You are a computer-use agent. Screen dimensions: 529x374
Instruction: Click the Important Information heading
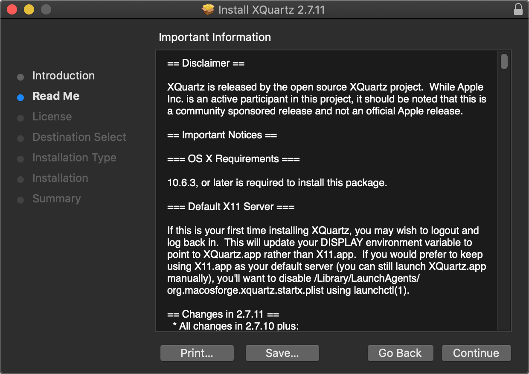(x=215, y=37)
